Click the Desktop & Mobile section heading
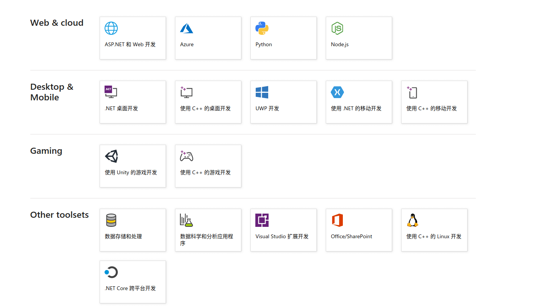The image size is (544, 306). [52, 92]
